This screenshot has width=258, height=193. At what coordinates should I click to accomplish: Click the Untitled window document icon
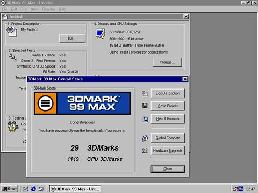click(5, 17)
